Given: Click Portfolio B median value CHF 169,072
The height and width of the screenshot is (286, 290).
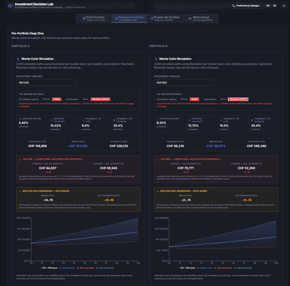Looking at the screenshot, I should tap(216, 146).
